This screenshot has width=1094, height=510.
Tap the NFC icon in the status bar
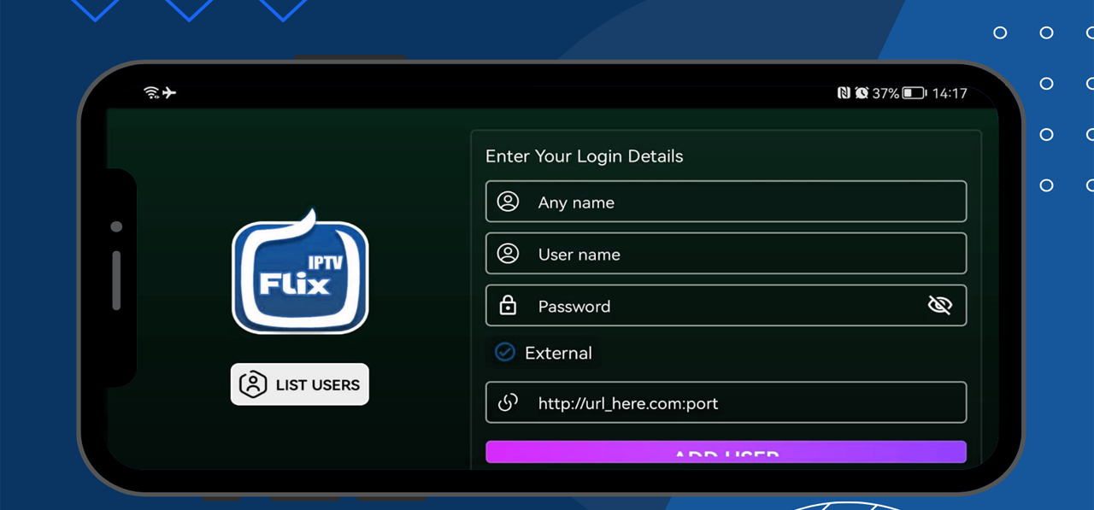click(x=844, y=93)
